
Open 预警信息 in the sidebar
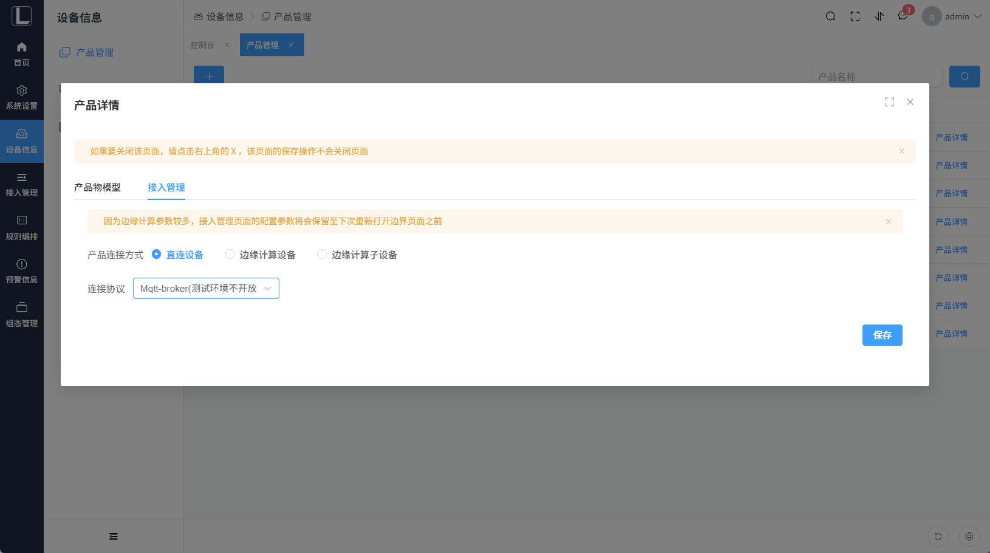coord(22,271)
